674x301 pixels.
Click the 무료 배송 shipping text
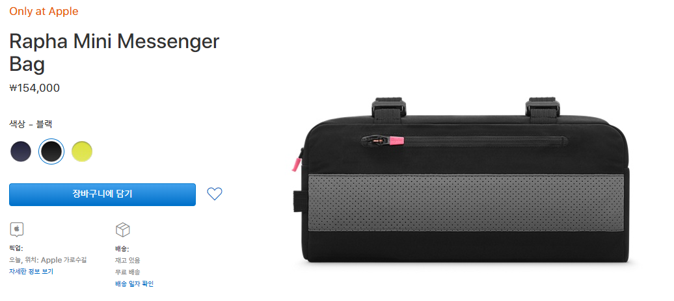128,272
